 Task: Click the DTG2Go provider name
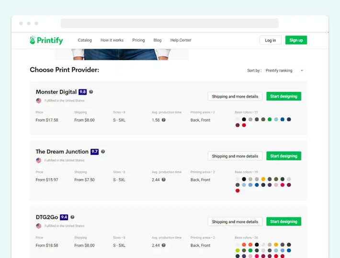(x=47, y=217)
